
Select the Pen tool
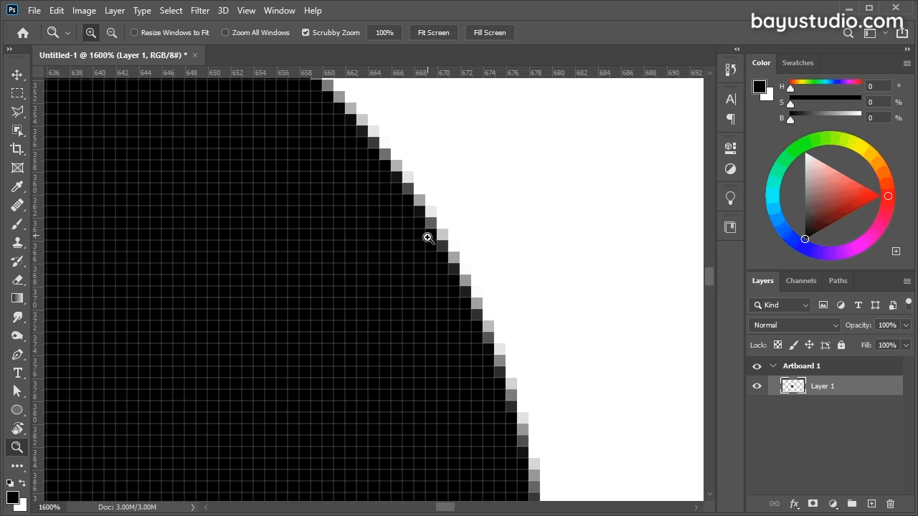click(x=17, y=354)
